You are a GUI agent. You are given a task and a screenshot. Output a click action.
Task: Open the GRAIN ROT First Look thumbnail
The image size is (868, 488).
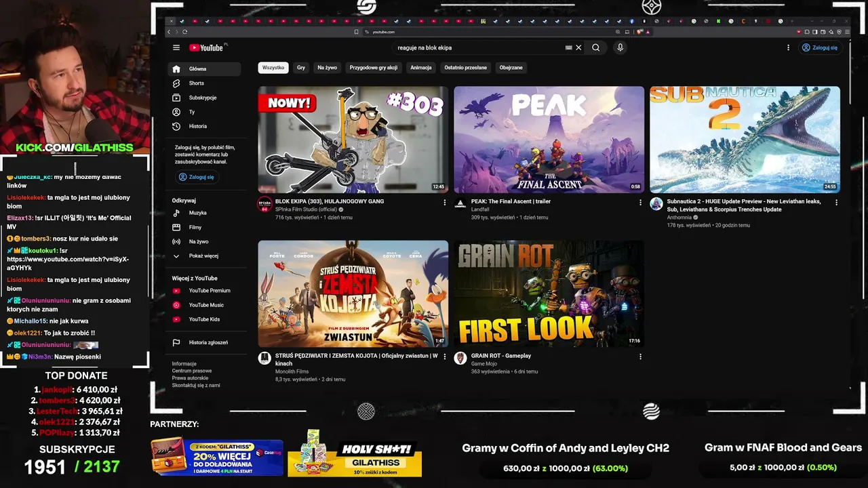pos(549,293)
